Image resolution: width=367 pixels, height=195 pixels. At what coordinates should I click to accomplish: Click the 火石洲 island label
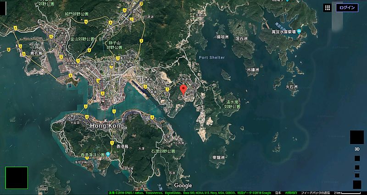point(292,86)
